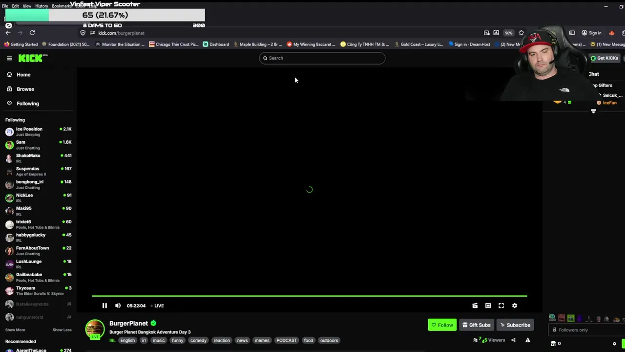The height and width of the screenshot is (352, 625).
Task: Open Suspendas channel
Action: [38, 171]
